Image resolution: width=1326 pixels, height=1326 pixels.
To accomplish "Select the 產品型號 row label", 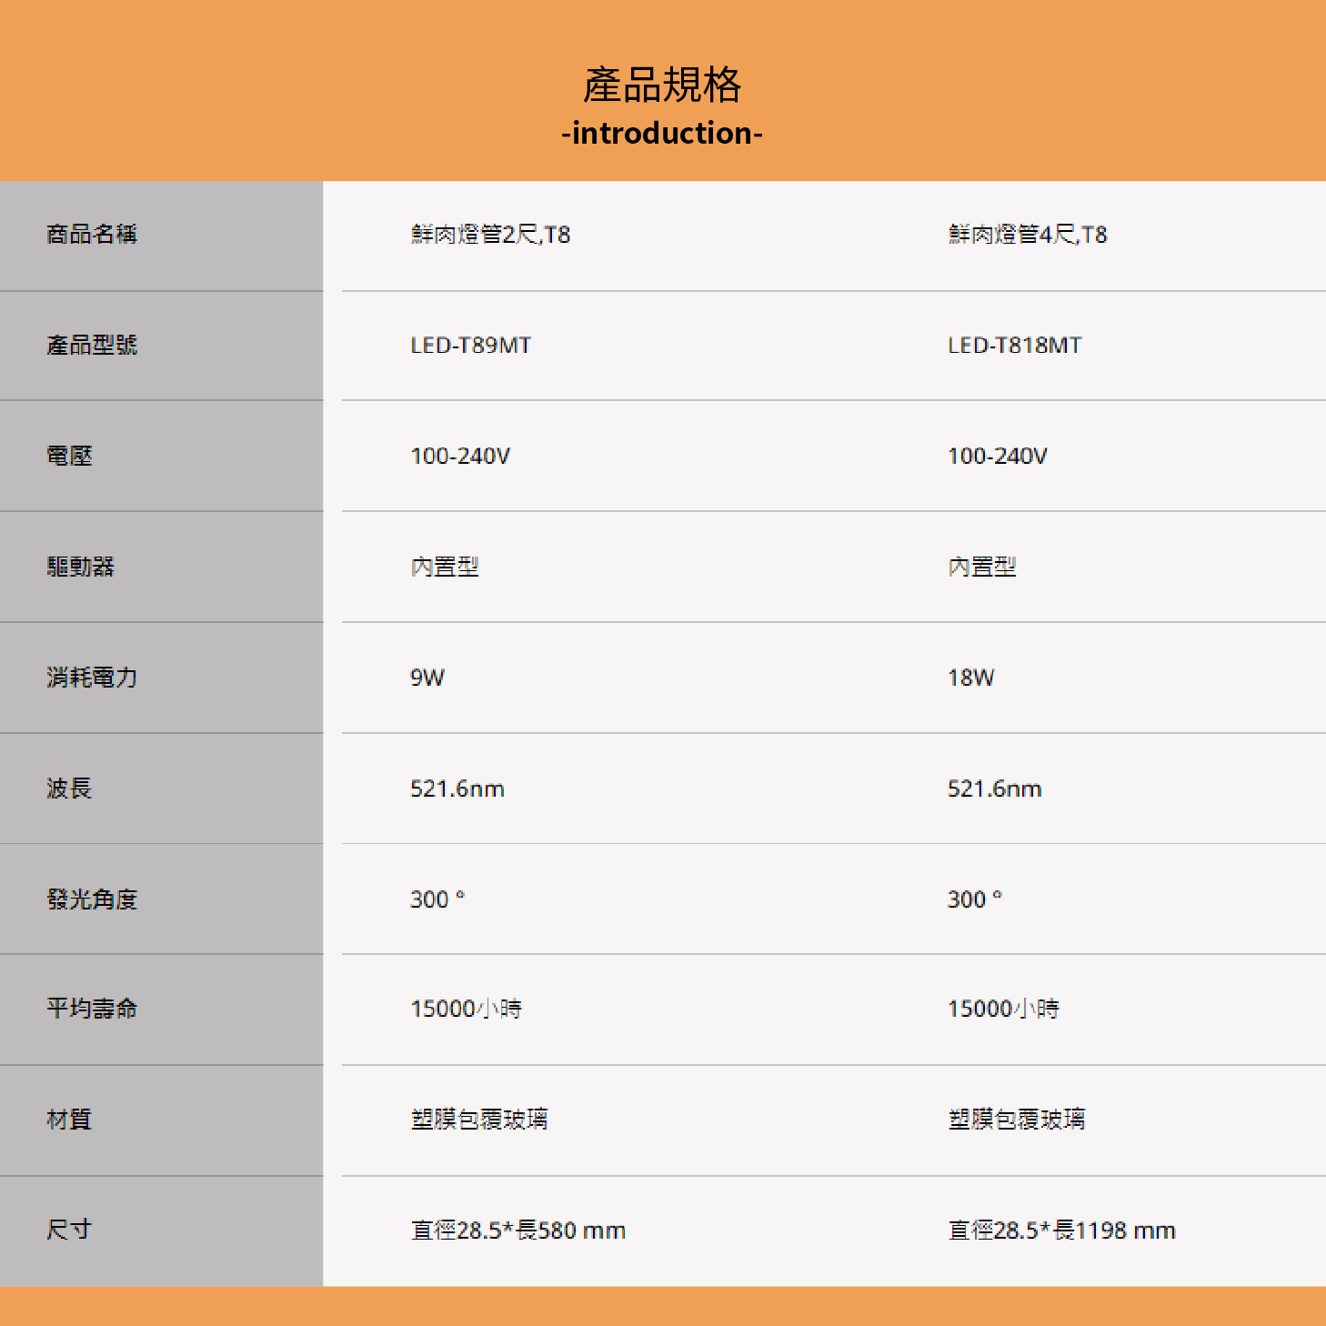I will click(92, 346).
